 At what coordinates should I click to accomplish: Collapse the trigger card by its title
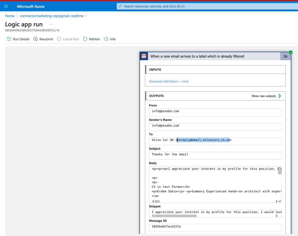coord(197,56)
